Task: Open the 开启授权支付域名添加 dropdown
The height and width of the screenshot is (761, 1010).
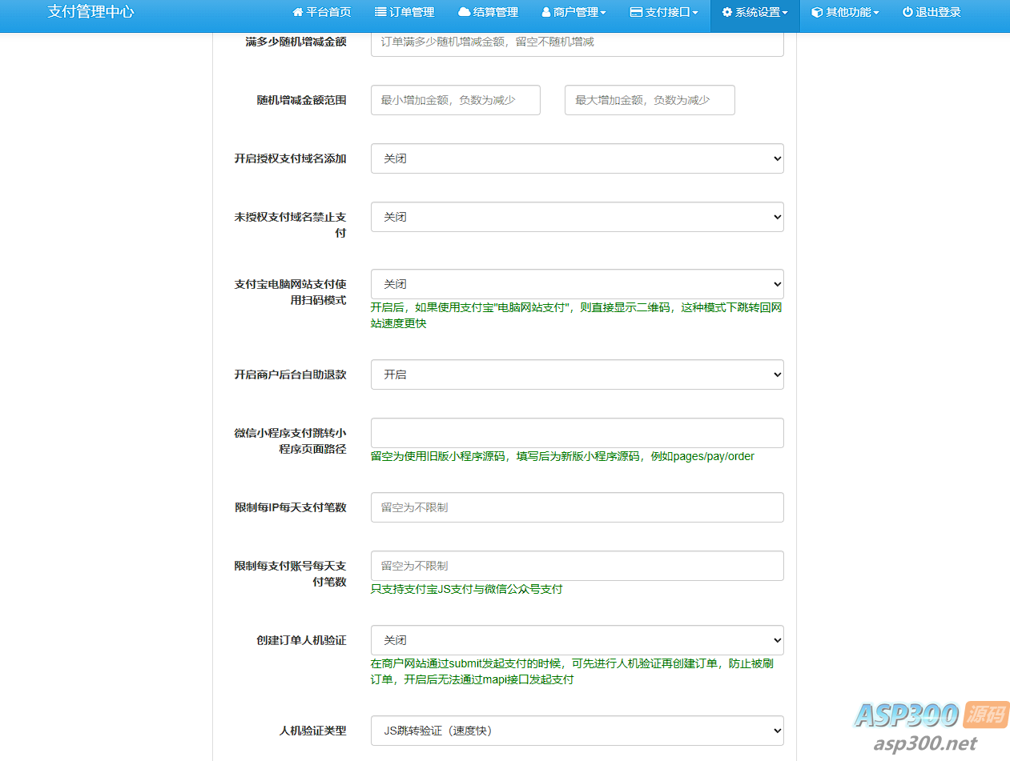Action: [x=577, y=158]
